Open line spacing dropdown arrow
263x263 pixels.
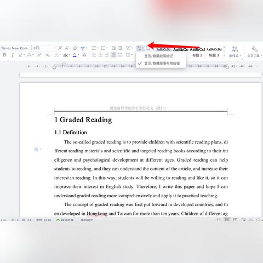click(x=132, y=55)
